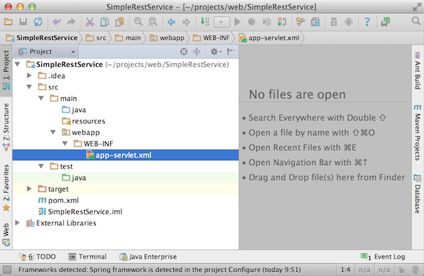Open the Ant Build side tab
The height and width of the screenshot is (276, 424).
417,70
